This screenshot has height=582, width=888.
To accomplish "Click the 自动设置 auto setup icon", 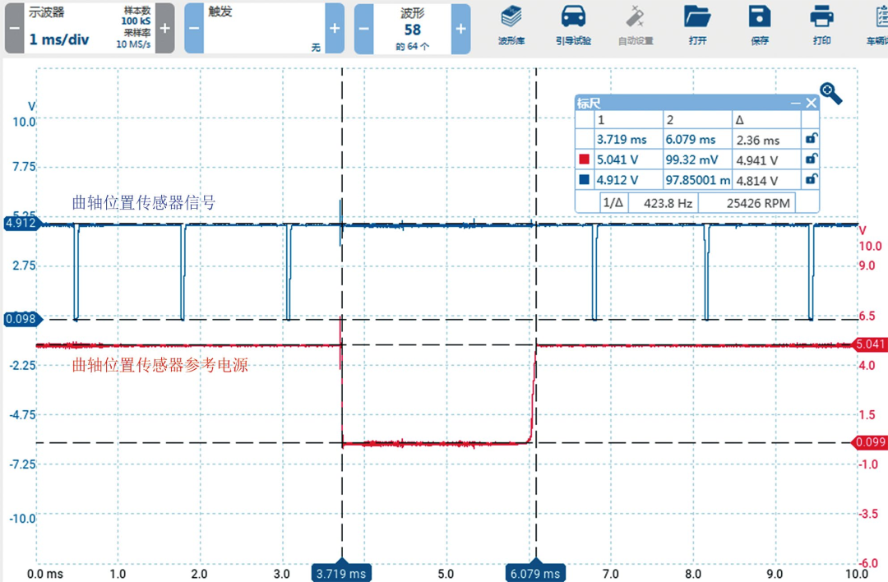I will (635, 25).
